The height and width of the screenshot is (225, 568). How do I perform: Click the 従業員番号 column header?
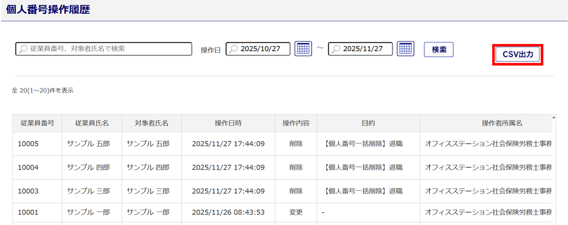point(37,123)
